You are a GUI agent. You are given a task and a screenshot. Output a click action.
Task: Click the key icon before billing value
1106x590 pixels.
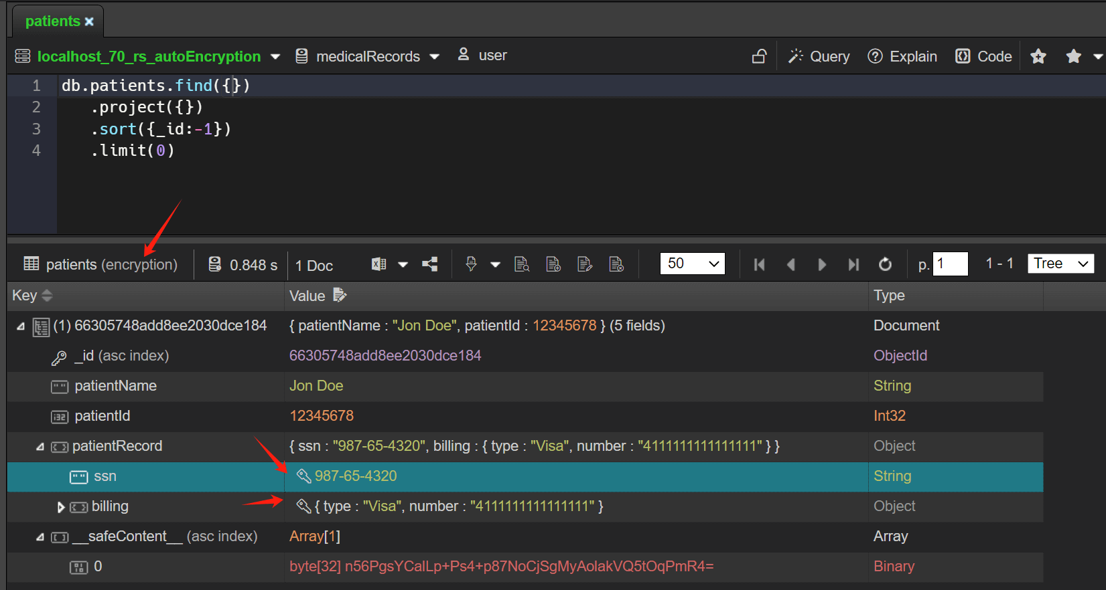[x=303, y=506]
